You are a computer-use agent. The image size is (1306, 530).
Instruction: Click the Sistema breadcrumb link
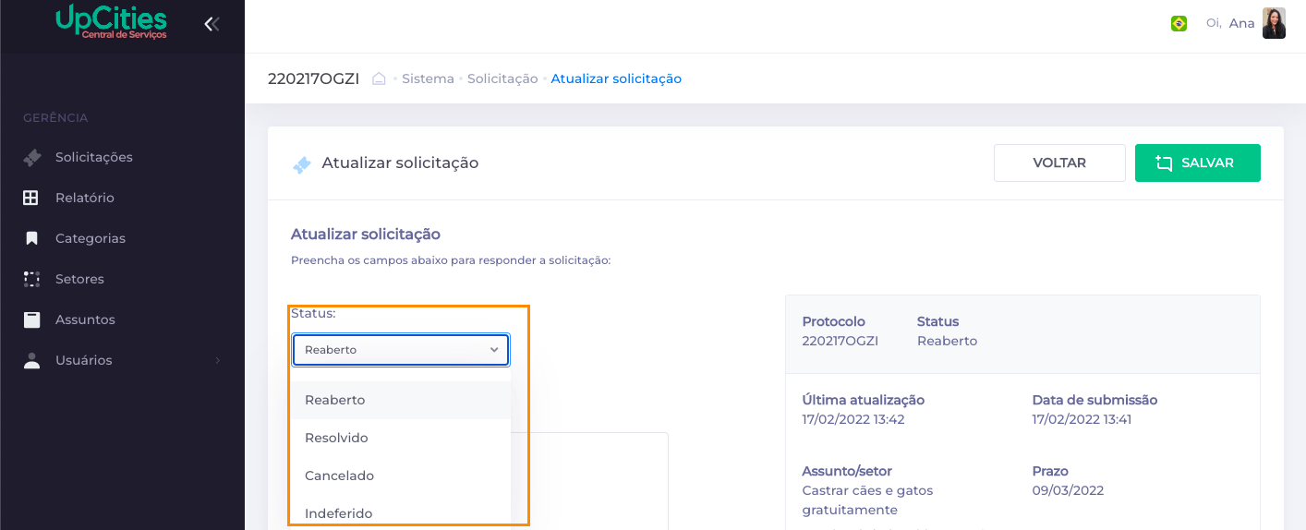428,78
